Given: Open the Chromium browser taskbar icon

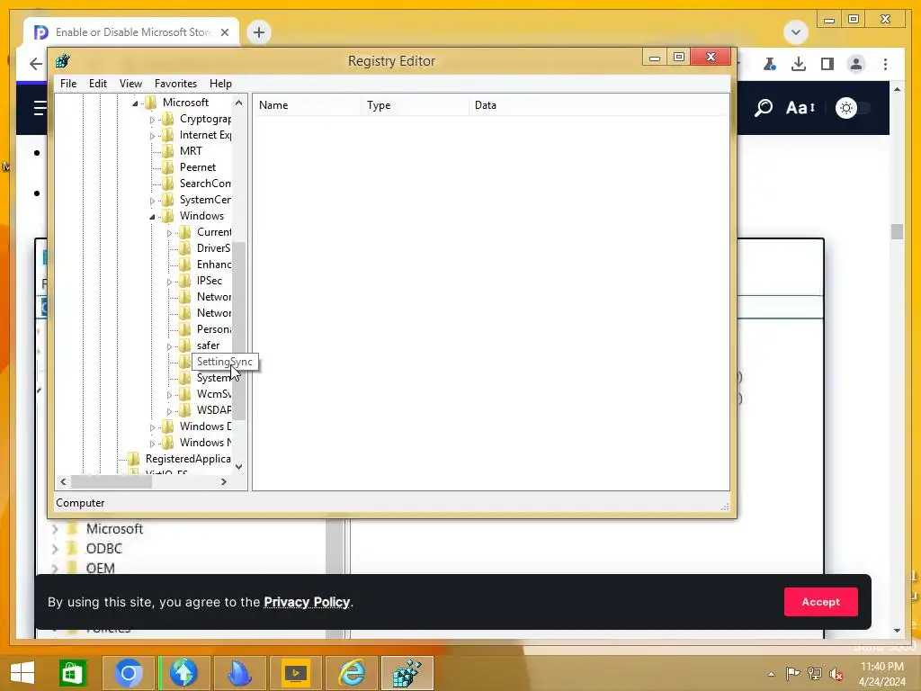Looking at the screenshot, I should (129, 673).
